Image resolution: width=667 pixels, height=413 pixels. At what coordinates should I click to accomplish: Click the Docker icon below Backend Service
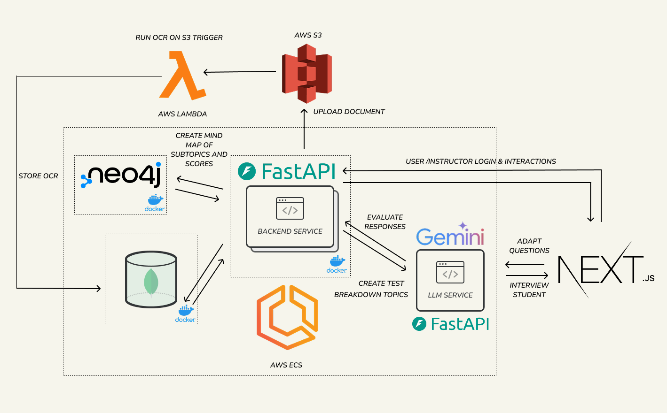pos(337,264)
